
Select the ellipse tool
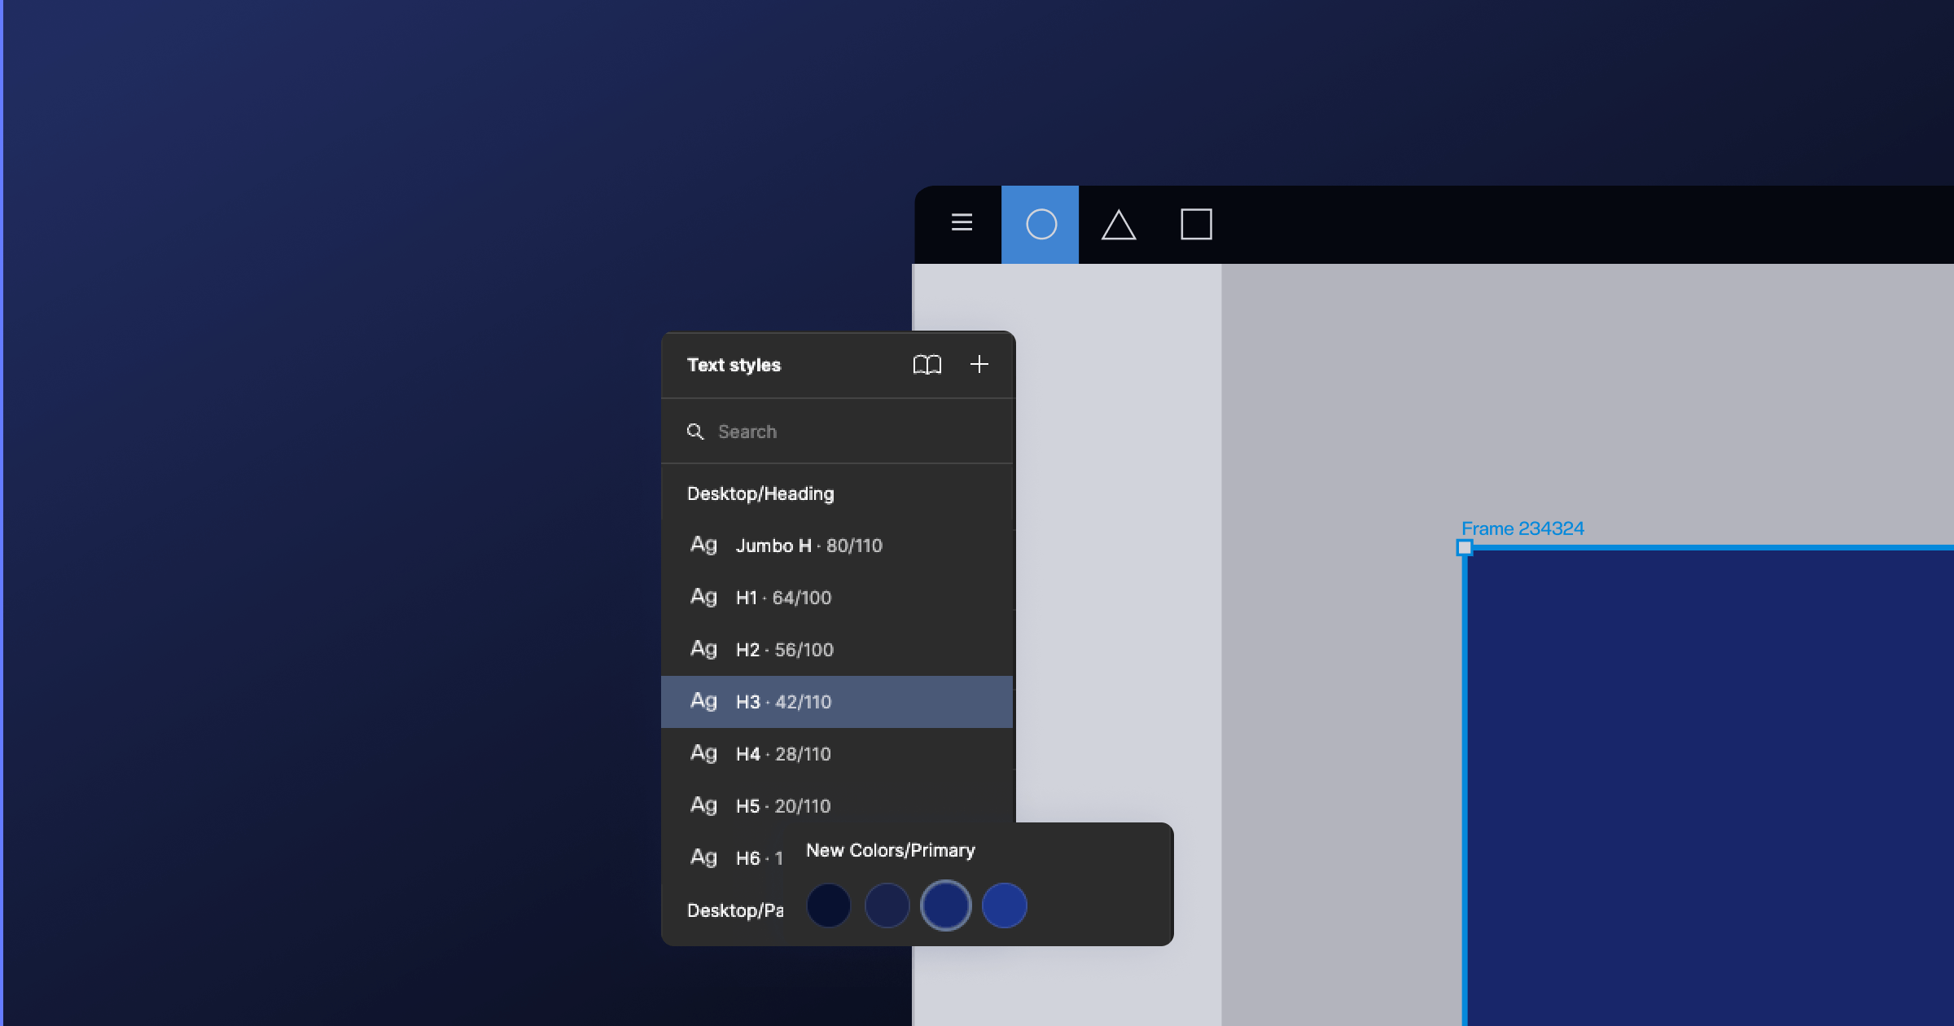[x=1041, y=224]
